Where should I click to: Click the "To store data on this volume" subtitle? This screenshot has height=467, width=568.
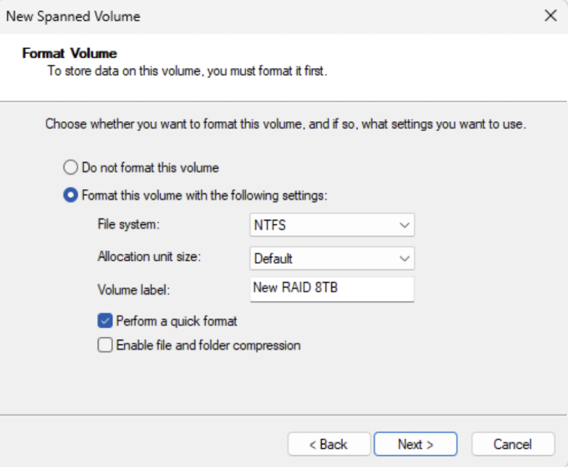(x=188, y=72)
